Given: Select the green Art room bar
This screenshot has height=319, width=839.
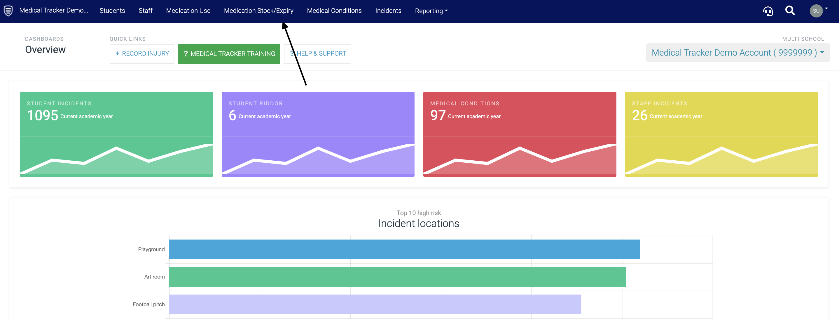Looking at the screenshot, I should pyautogui.click(x=397, y=277).
